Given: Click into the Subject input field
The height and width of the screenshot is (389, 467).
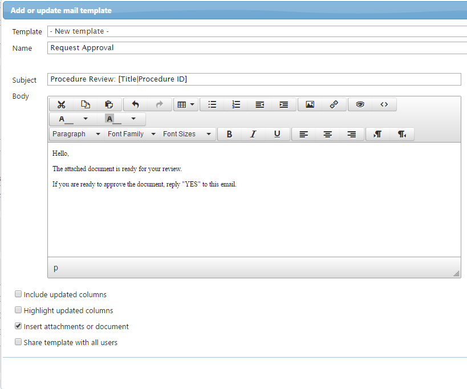Looking at the screenshot, I should (254, 79).
